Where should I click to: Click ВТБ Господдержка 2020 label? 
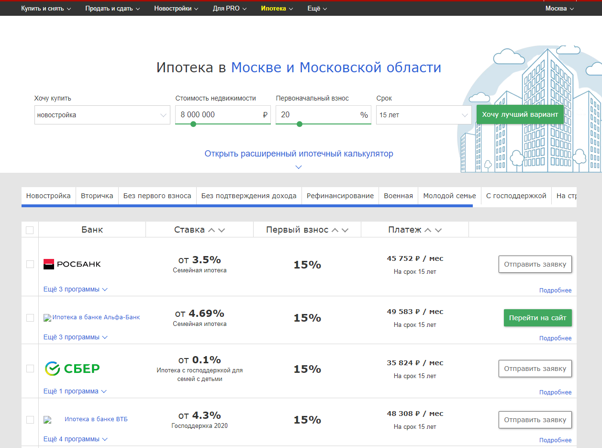coord(200,426)
